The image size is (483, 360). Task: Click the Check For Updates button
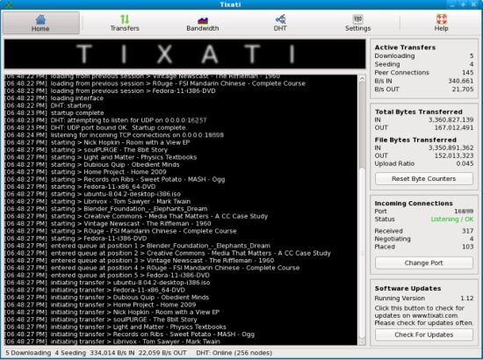423,335
